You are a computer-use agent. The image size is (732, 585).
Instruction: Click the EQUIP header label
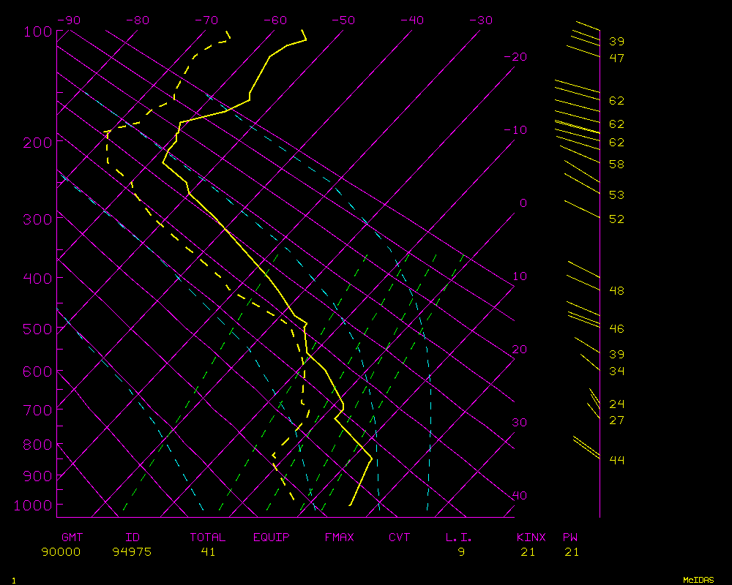click(272, 537)
